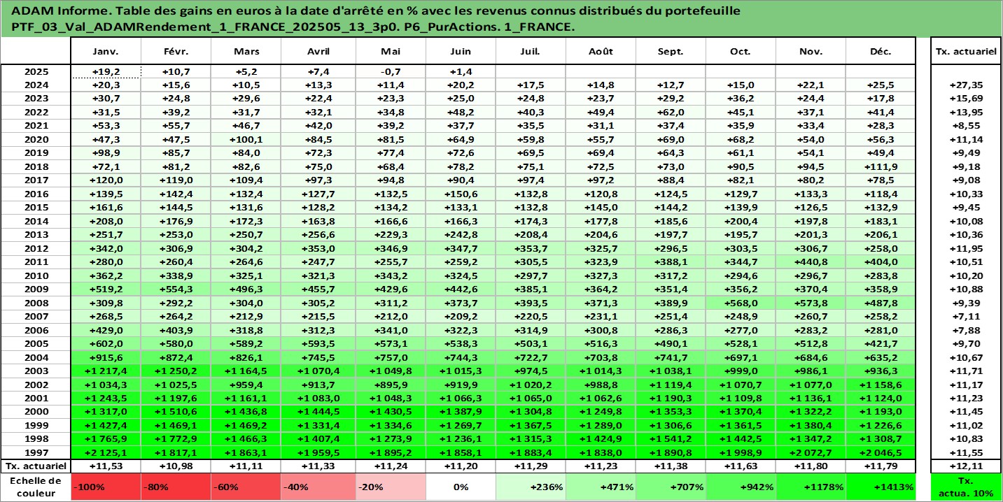Screen dimensions: 1003x502
Task: Click the Juin column header
Action: pyautogui.click(x=461, y=52)
